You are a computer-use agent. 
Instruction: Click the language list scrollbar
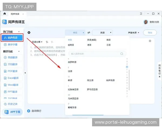tap(129, 80)
